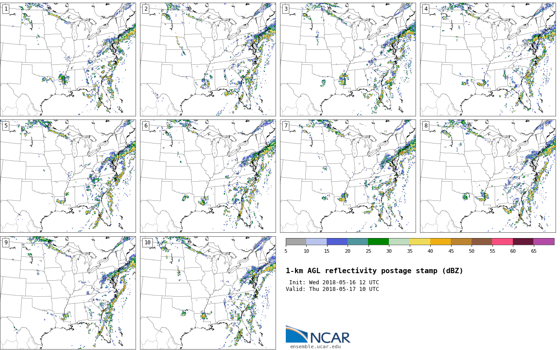This screenshot has width=560, height=350.
Task: Click ensemble member 5 reflectivity map
Action: (x=68, y=176)
